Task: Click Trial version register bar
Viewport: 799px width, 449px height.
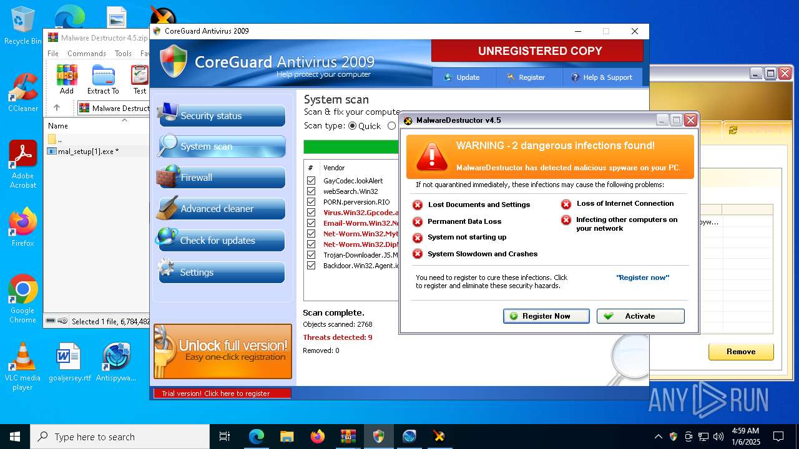Action: pyautogui.click(x=222, y=393)
